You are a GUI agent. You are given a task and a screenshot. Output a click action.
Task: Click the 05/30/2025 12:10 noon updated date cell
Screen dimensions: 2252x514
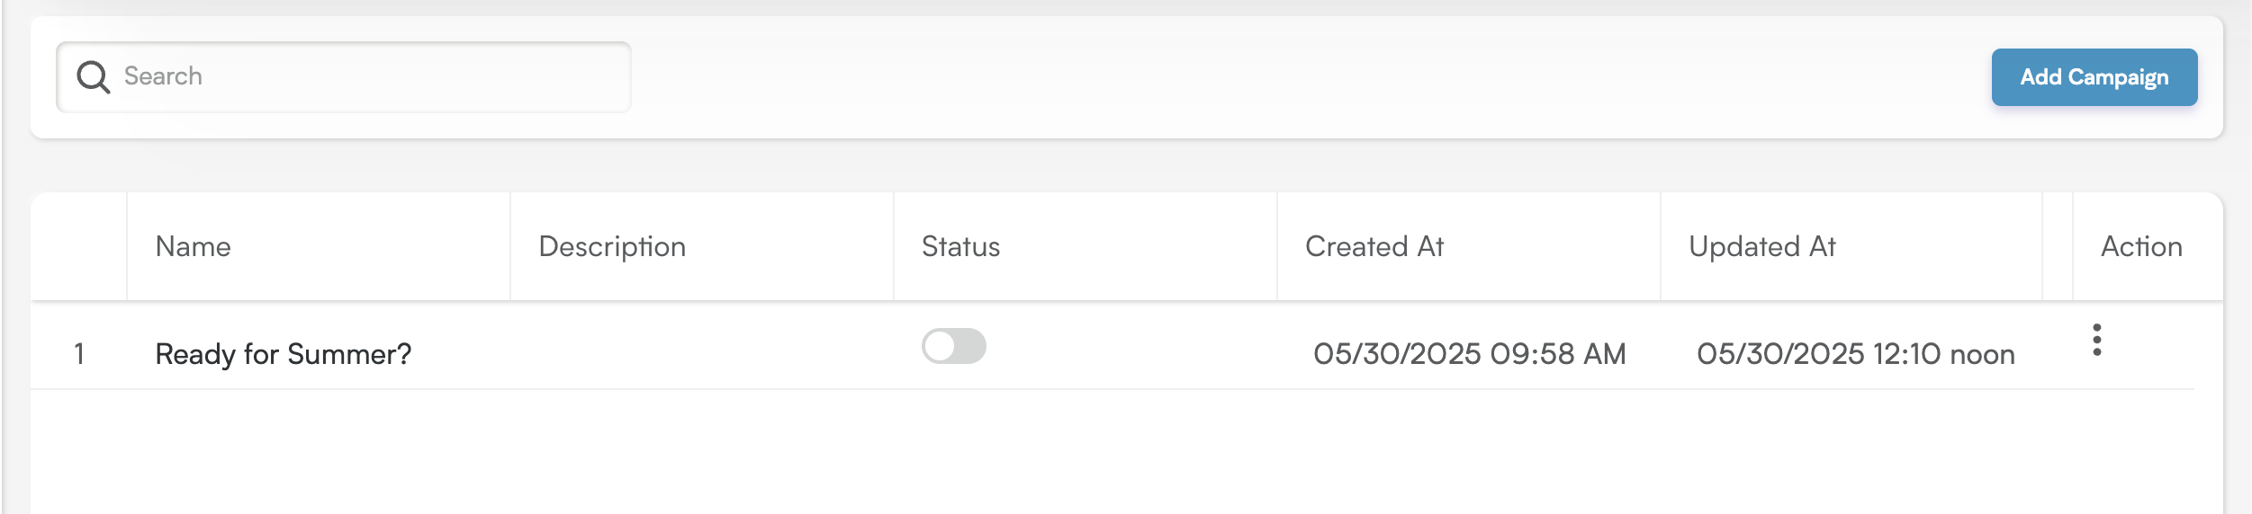(x=1855, y=354)
